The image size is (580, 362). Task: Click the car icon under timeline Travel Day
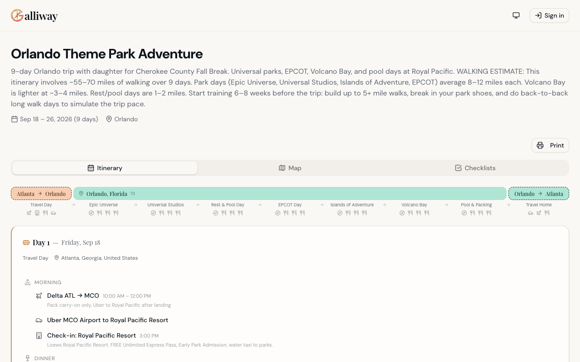coord(53,213)
